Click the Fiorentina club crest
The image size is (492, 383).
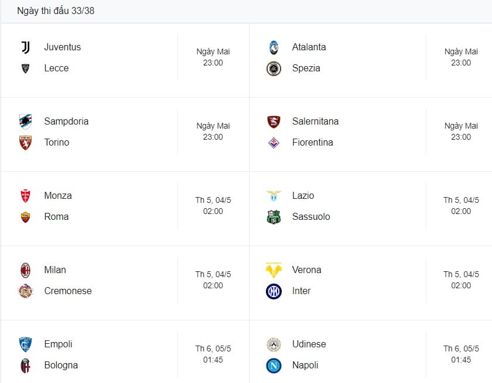click(x=274, y=143)
